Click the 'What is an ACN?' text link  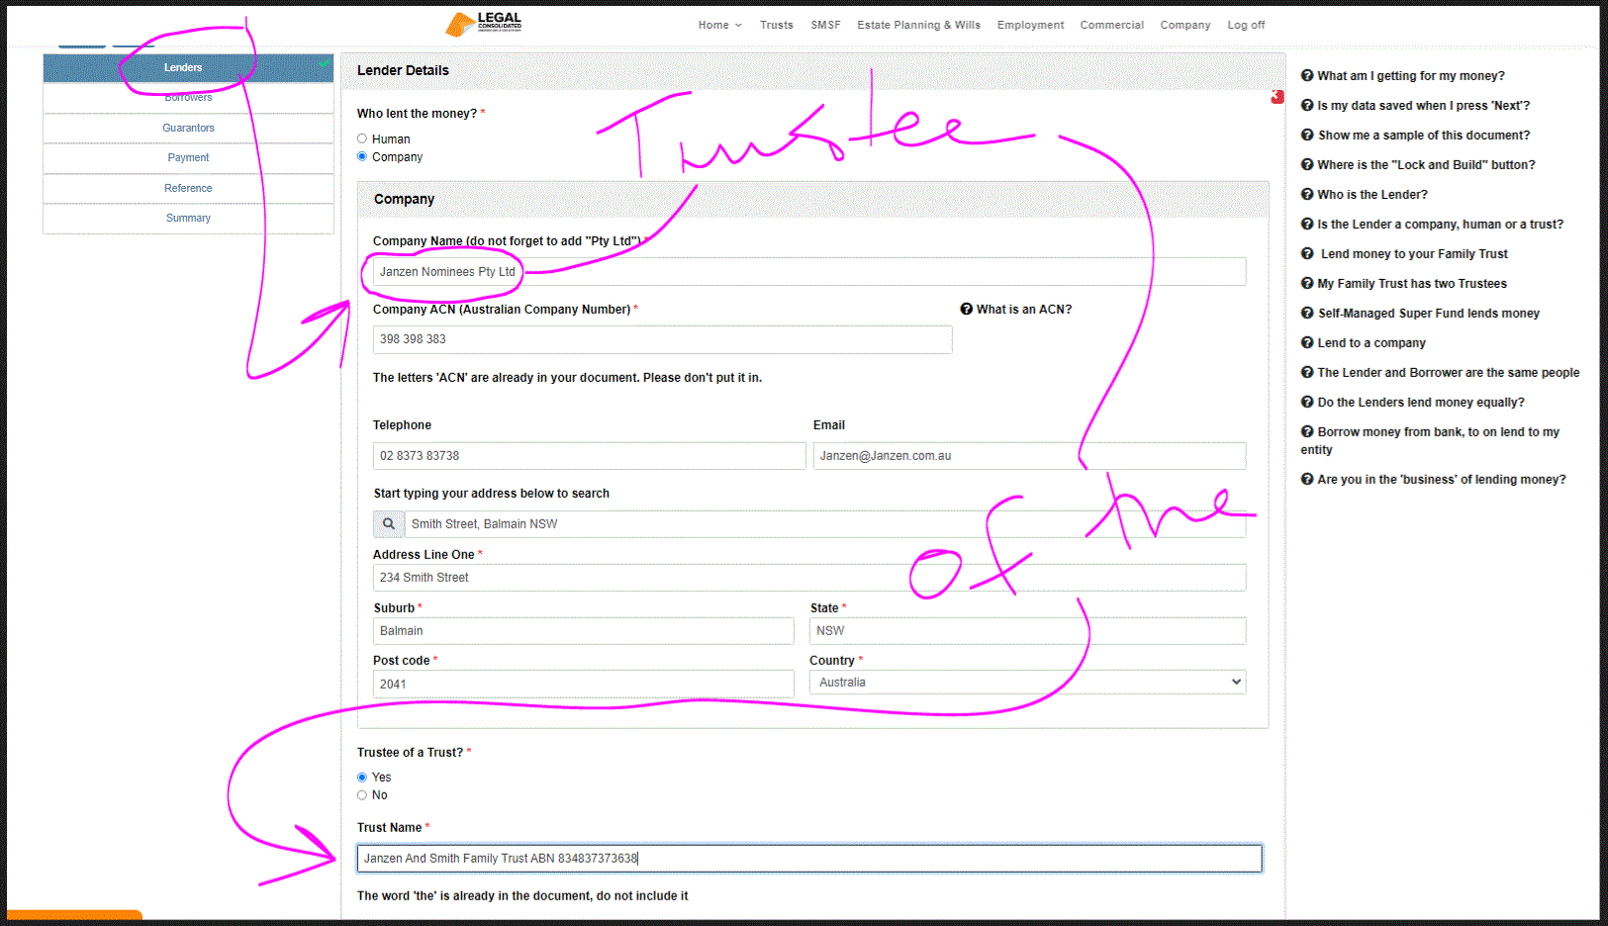1024,310
